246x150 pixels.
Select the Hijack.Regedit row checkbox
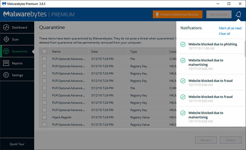coord(44,117)
